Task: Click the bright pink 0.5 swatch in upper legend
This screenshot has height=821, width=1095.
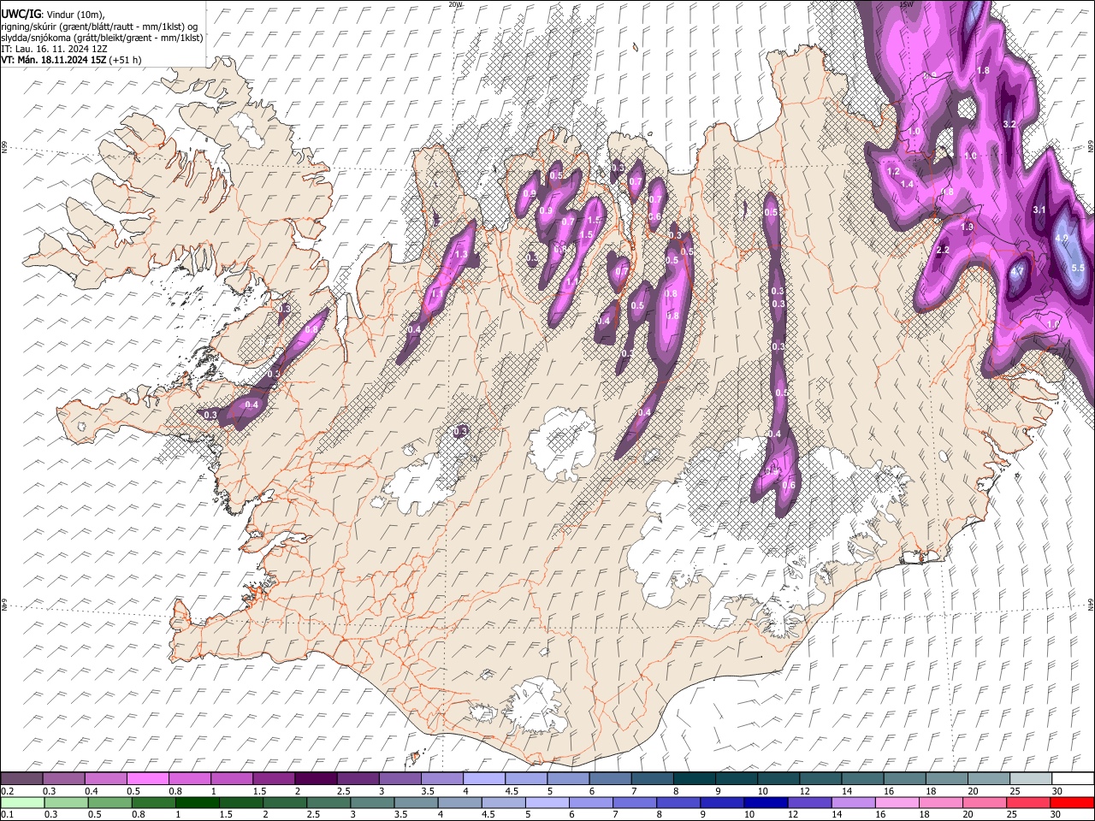Action: 147,778
